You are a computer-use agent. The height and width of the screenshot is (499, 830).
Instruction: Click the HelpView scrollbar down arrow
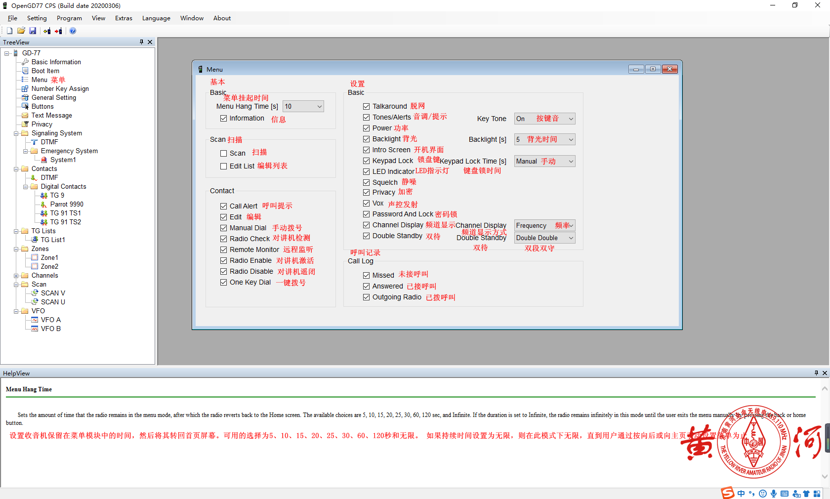point(824,476)
